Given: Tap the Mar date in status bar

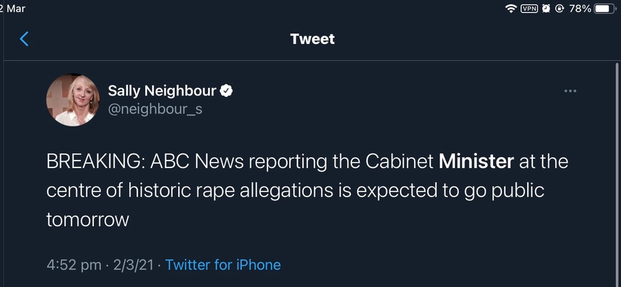Looking at the screenshot, I should 16,9.
